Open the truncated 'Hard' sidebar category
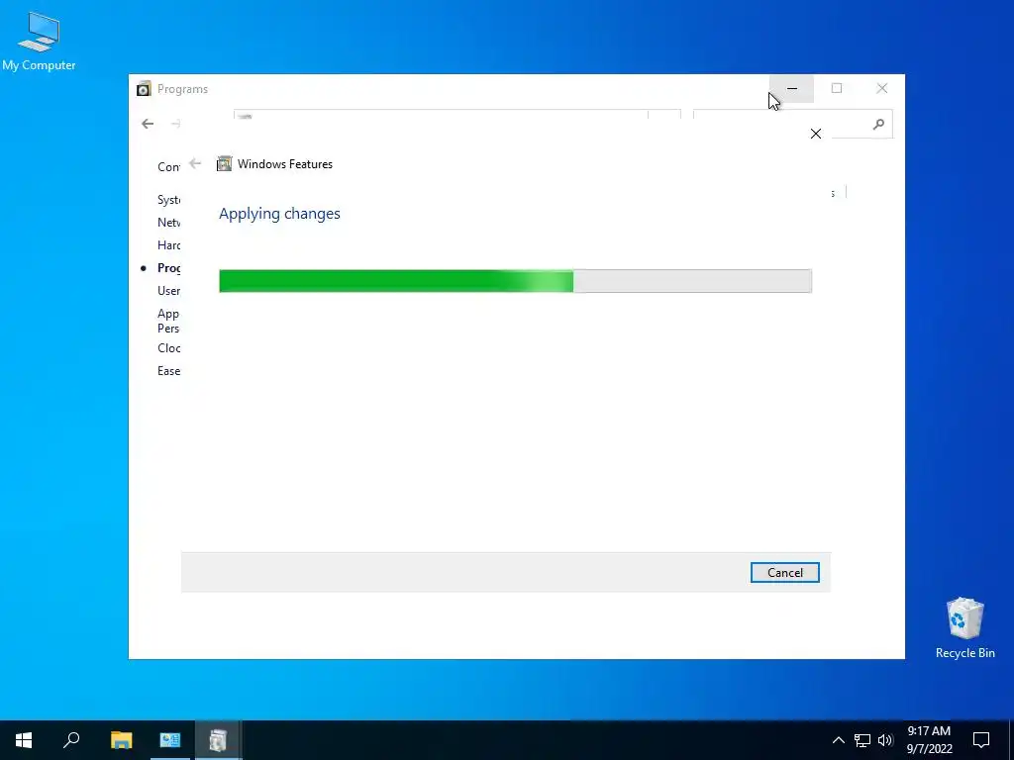This screenshot has width=1014, height=760. pos(168,245)
